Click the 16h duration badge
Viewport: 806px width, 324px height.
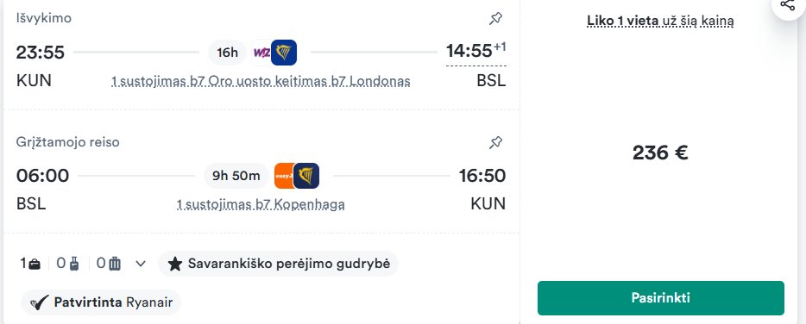(227, 53)
